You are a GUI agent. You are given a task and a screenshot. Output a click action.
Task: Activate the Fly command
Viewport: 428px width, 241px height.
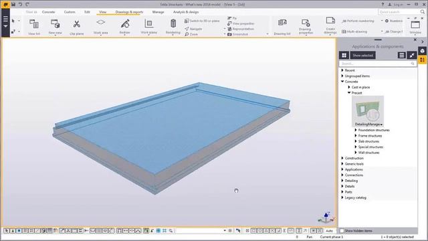(232, 18)
